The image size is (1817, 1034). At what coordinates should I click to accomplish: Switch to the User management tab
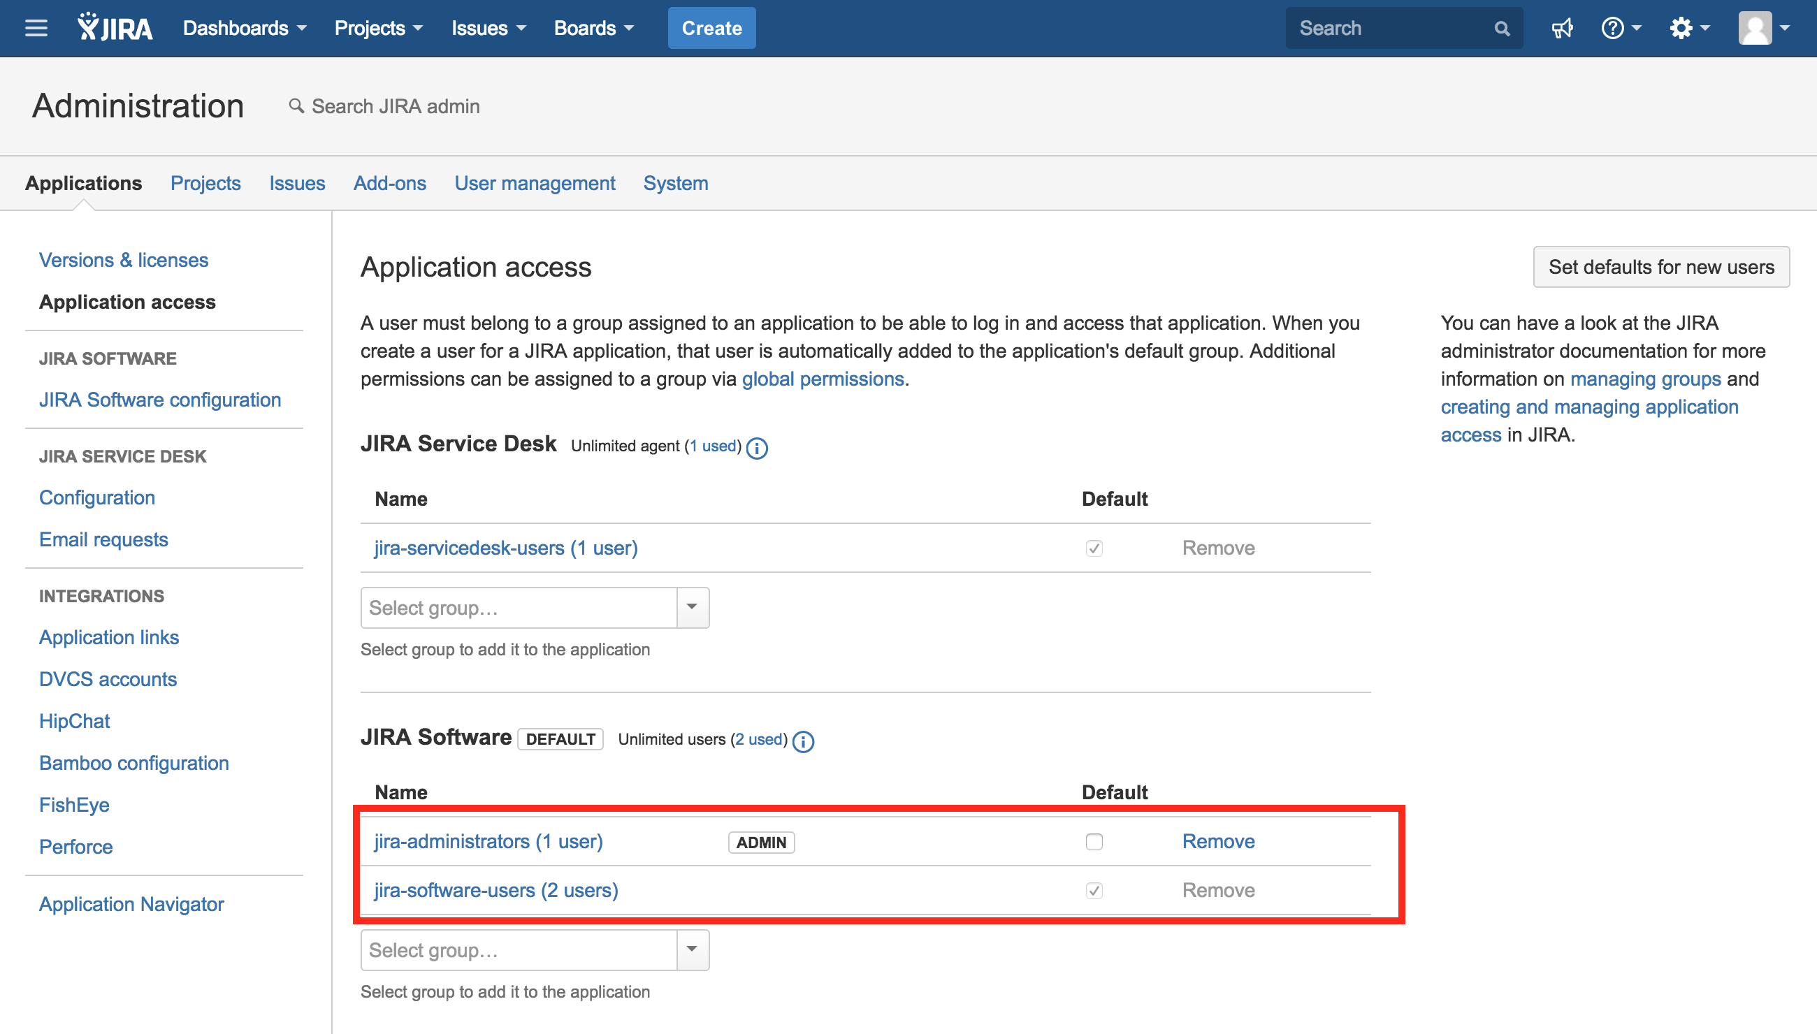[534, 183]
